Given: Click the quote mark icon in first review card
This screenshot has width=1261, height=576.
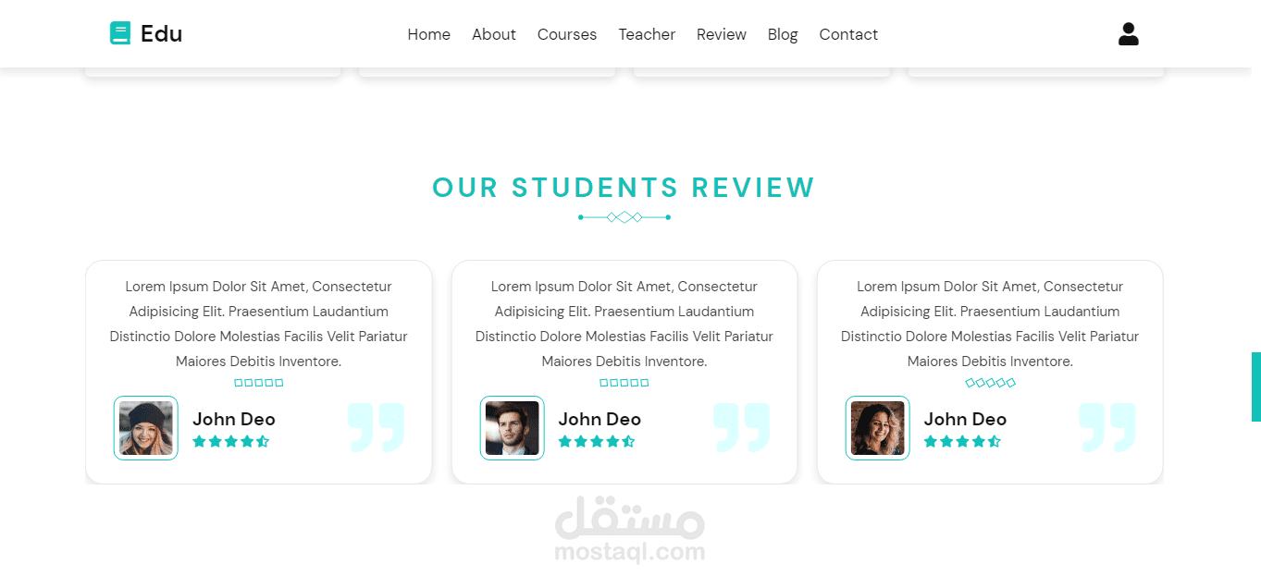Looking at the screenshot, I should click(377, 427).
